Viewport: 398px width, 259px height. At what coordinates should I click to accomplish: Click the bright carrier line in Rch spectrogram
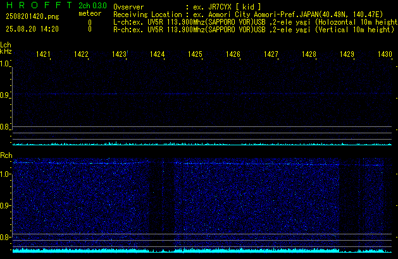pyautogui.click(x=202, y=164)
